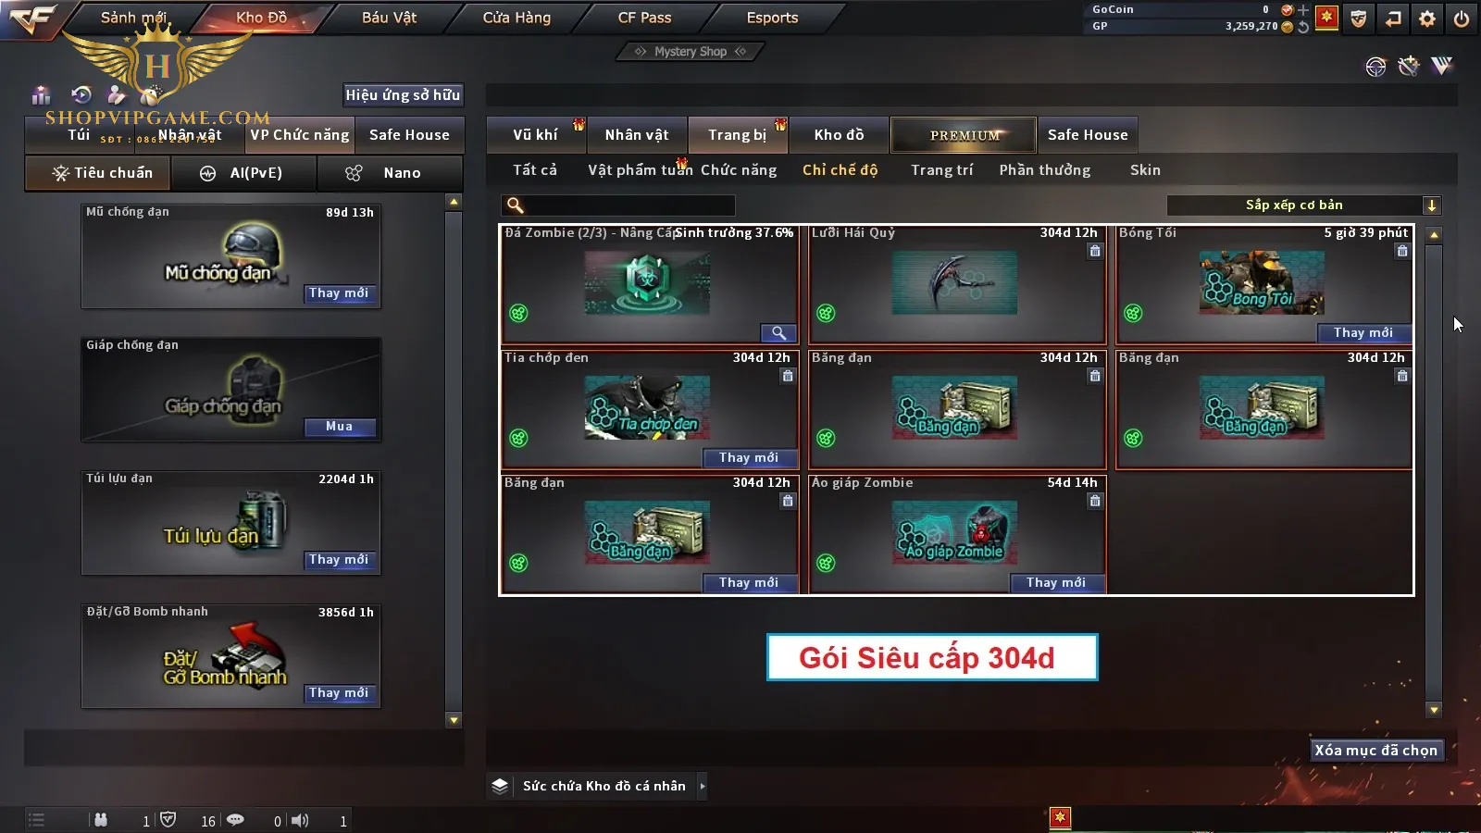The width and height of the screenshot is (1481, 833).
Task: Expand next Mystery Shop arrow
Action: point(740,52)
